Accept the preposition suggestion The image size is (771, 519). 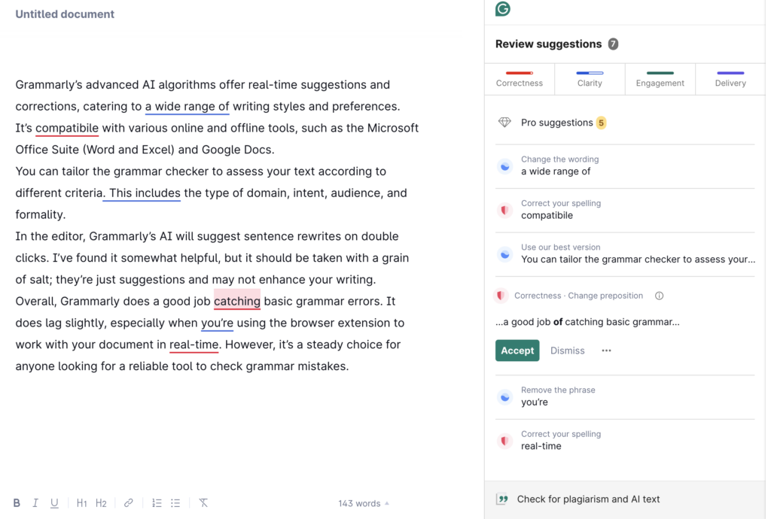(517, 351)
